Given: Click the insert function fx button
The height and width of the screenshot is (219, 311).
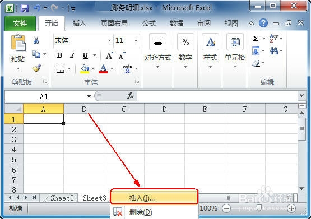Looking at the screenshot, I should [131, 96].
